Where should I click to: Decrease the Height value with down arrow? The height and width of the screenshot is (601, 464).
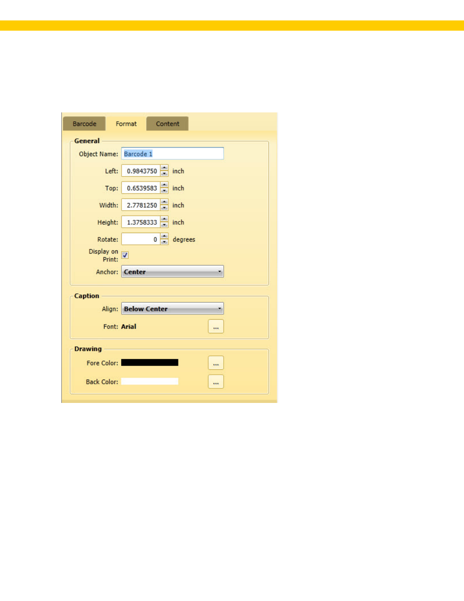(164, 225)
